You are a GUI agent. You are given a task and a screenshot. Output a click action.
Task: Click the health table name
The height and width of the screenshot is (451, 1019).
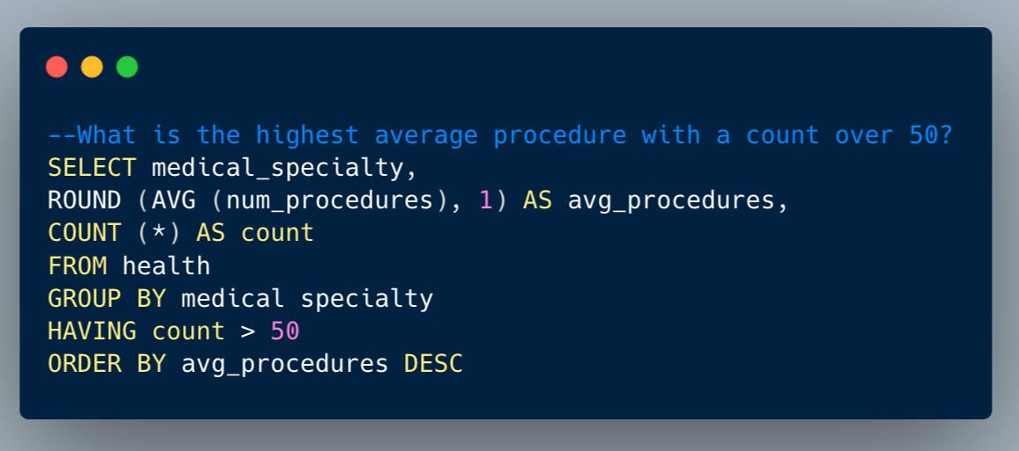coord(166,266)
